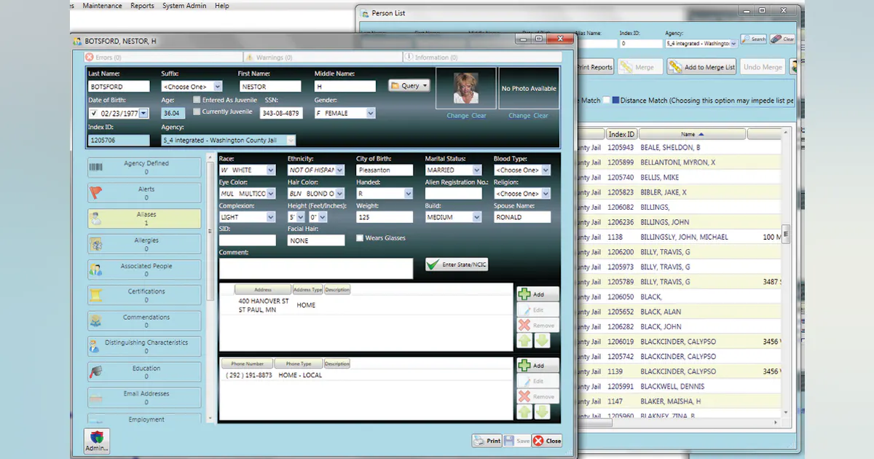Viewport: 874px width, 459px height.
Task: Open the Query dropdown button
Action: click(409, 85)
